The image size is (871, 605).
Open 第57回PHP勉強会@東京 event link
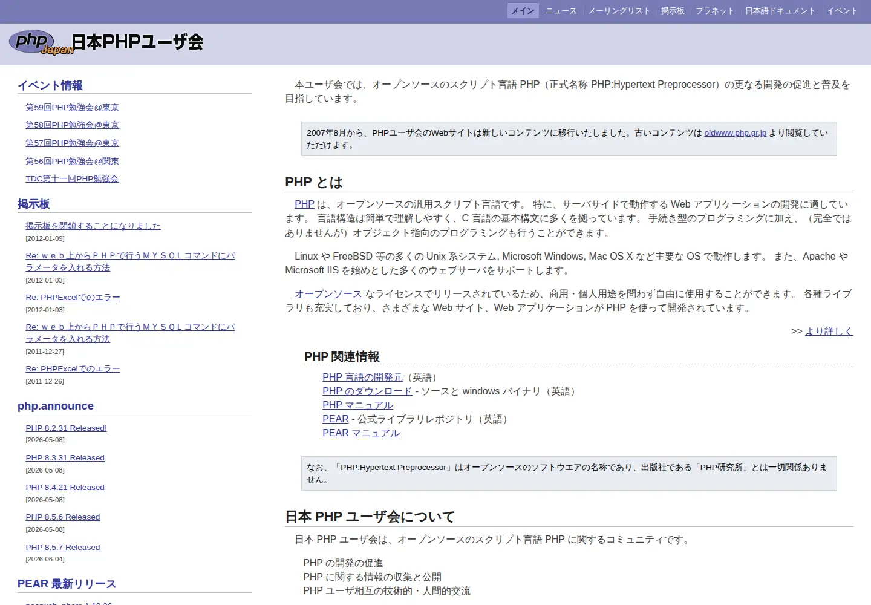click(72, 143)
